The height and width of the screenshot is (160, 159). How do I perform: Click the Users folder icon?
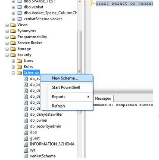click(19, 61)
